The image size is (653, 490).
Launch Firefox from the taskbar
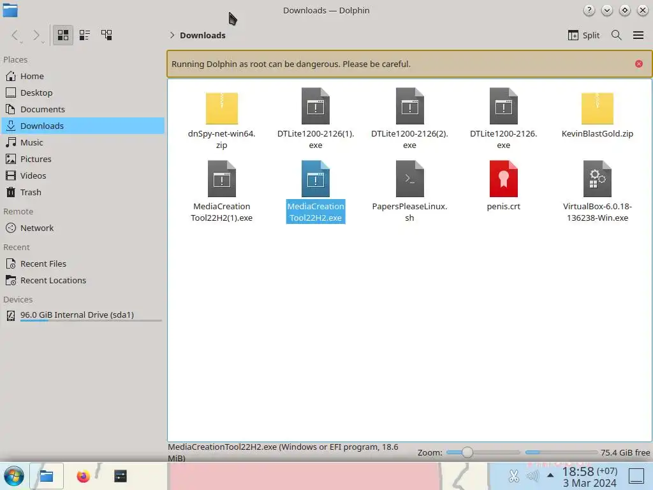point(84,476)
